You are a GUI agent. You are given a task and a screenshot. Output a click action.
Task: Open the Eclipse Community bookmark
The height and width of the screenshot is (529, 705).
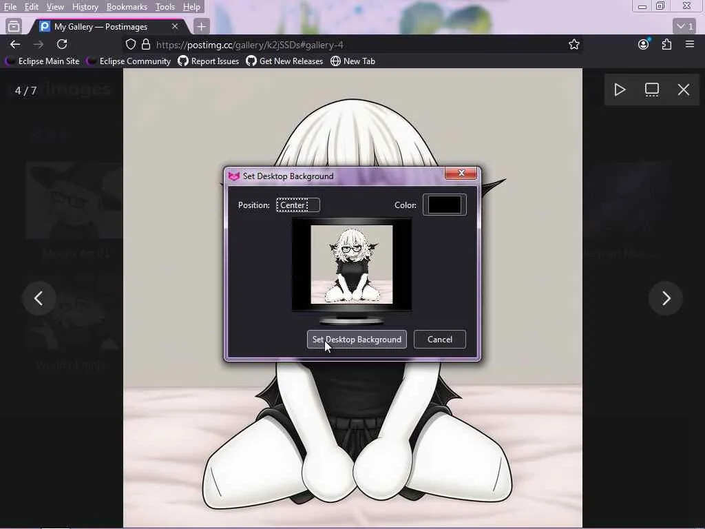point(129,61)
